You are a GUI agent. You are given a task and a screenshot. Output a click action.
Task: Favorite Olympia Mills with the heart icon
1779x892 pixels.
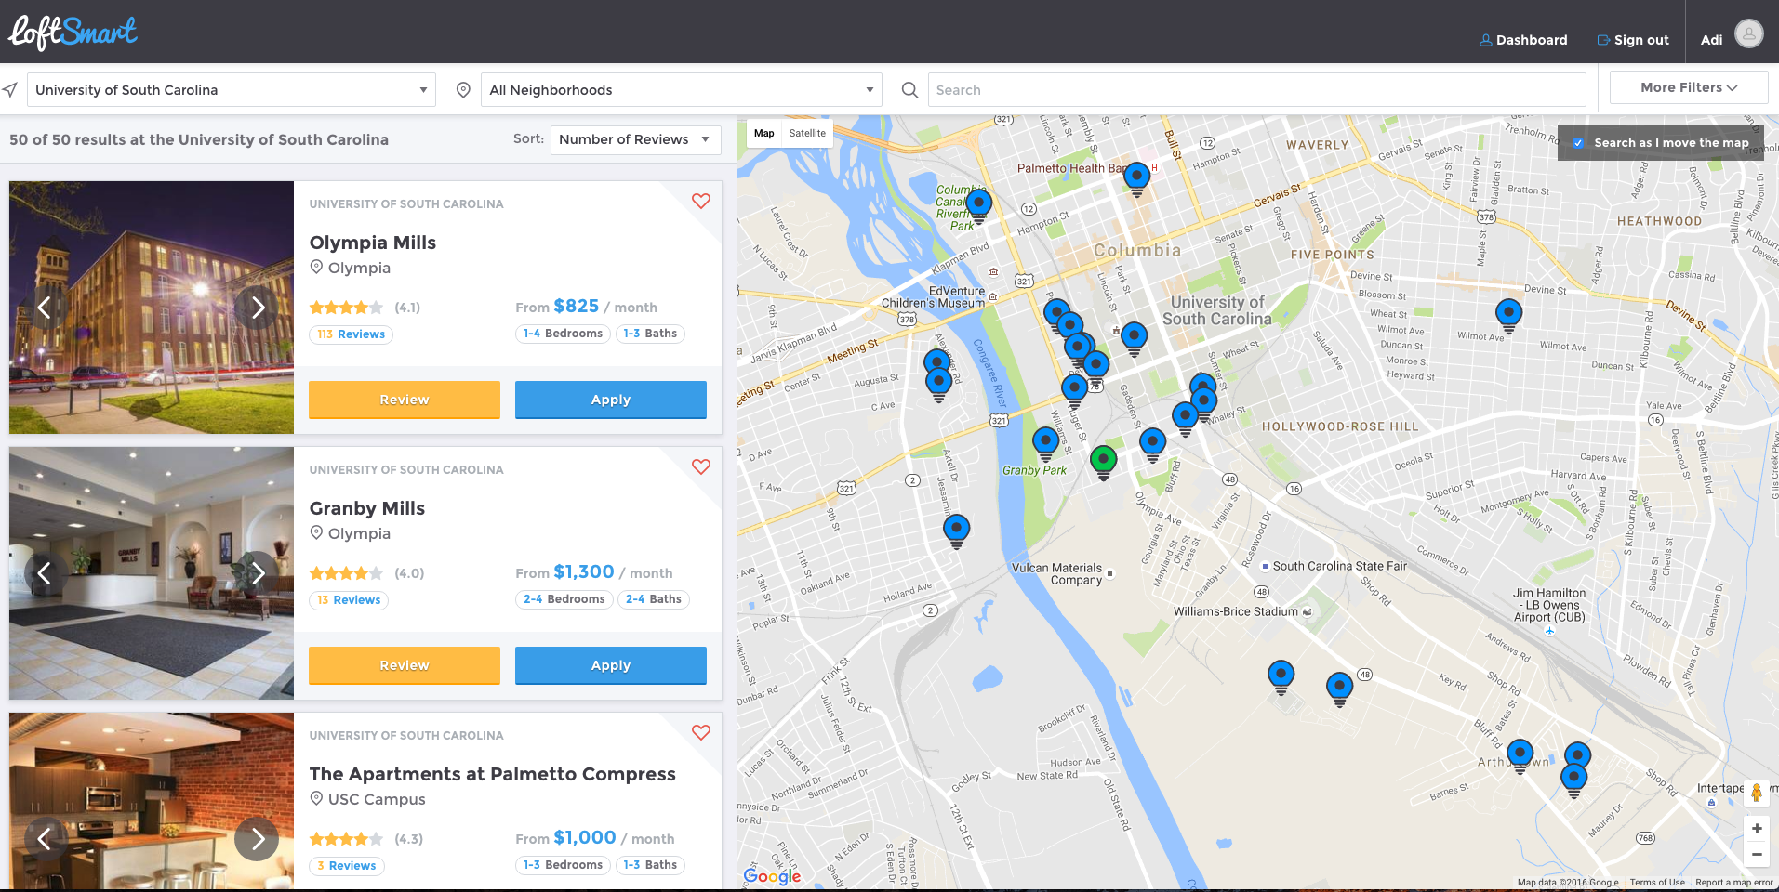click(701, 201)
